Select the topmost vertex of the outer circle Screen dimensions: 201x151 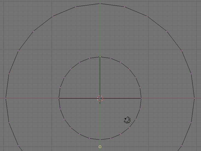point(100,4)
